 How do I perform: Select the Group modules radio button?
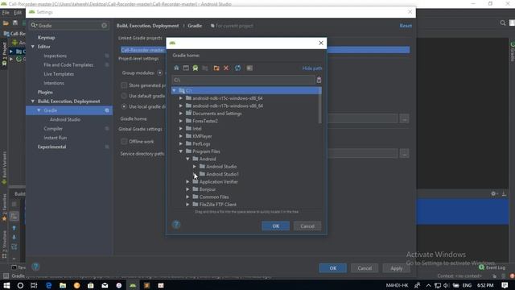[x=160, y=72]
